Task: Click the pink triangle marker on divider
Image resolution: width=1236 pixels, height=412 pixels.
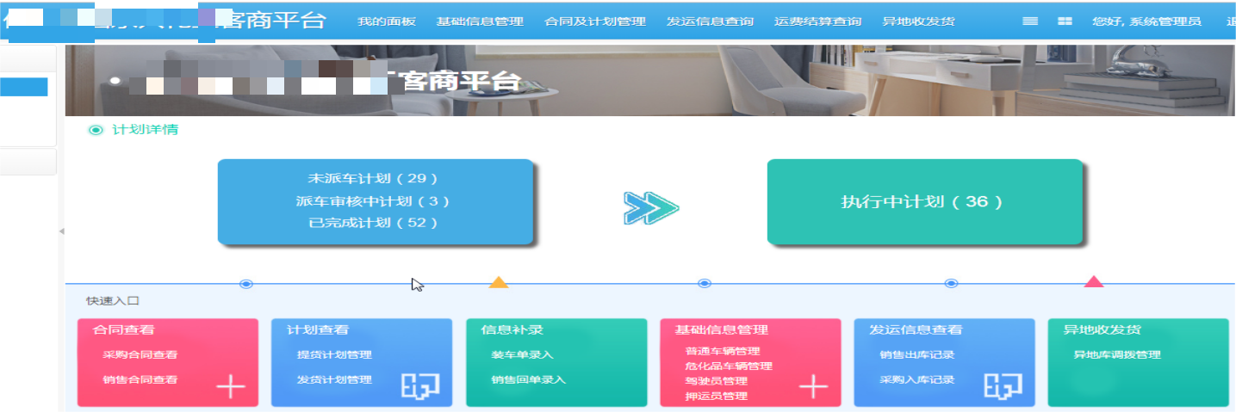Action: pyautogui.click(x=1094, y=281)
